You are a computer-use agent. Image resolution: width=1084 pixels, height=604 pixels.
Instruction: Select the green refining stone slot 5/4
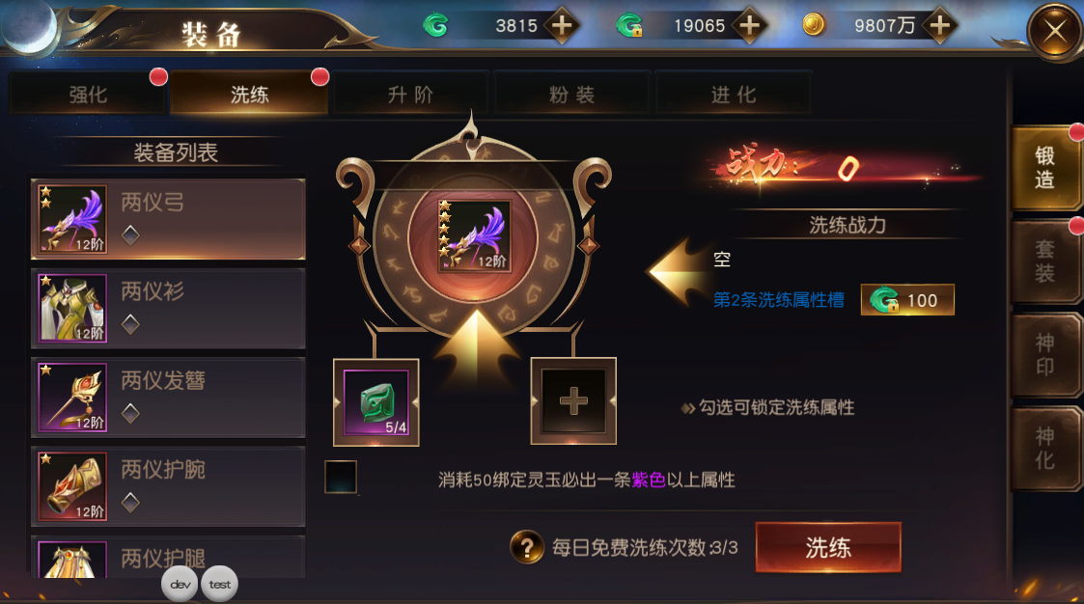tap(376, 401)
